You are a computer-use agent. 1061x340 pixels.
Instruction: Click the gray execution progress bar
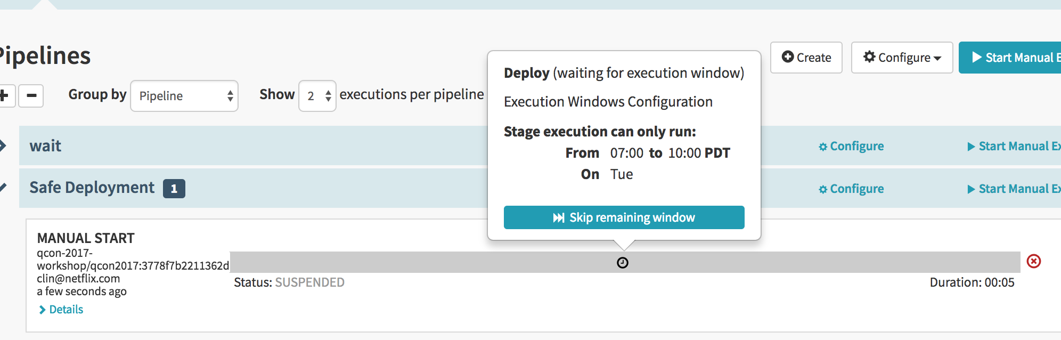(625, 262)
